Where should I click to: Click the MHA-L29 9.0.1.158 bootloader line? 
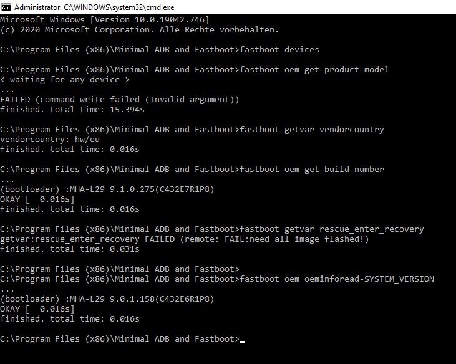(107, 299)
